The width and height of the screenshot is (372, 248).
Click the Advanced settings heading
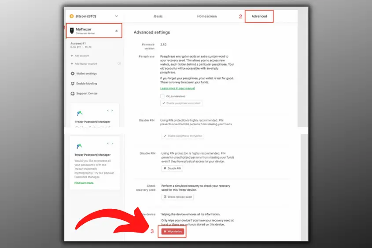coord(152,32)
